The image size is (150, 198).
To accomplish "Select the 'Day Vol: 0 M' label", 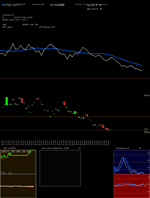I will coord(94,9).
